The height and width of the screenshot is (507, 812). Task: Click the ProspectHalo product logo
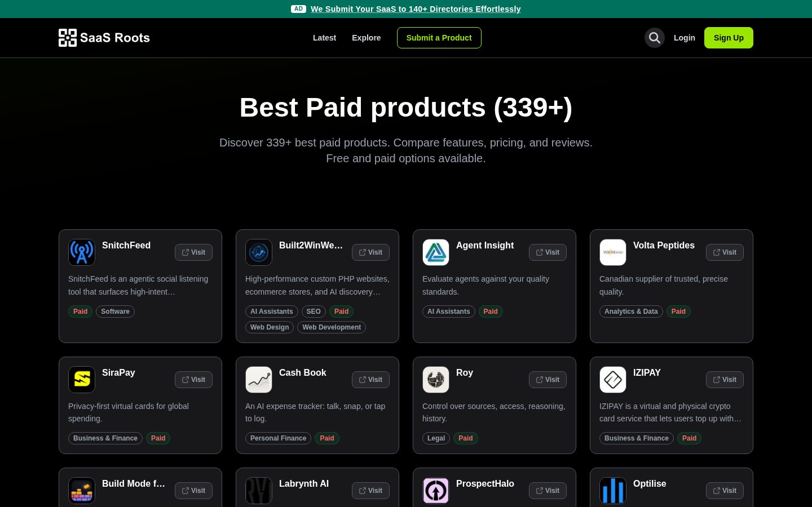[436, 491]
